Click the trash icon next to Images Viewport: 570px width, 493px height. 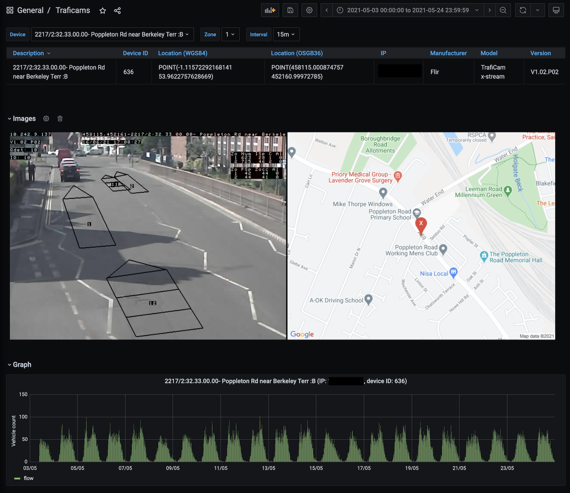click(x=60, y=118)
